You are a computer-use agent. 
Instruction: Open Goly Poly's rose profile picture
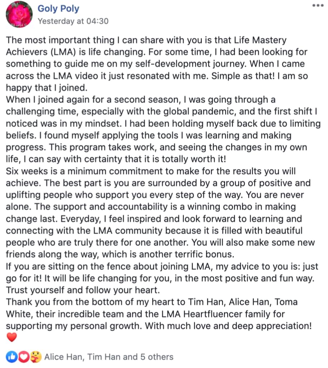19,14
